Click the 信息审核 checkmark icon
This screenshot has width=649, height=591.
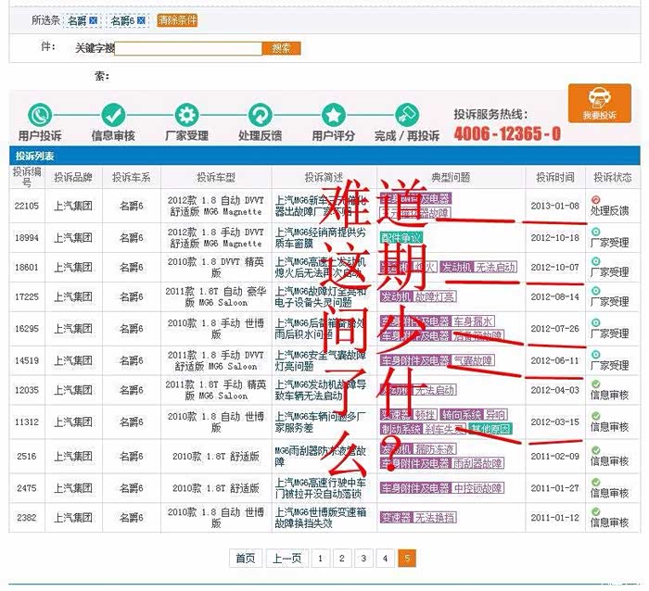tap(113, 115)
